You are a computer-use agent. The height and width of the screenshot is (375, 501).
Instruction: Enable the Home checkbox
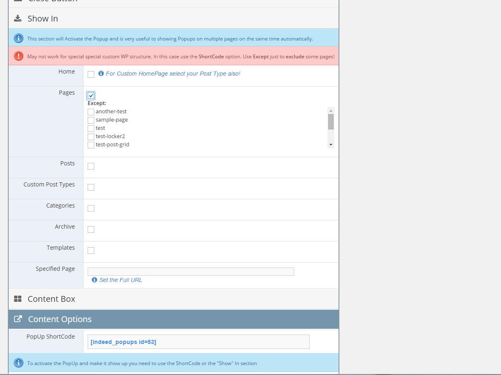click(91, 74)
